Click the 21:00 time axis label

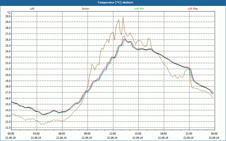pos(189,134)
